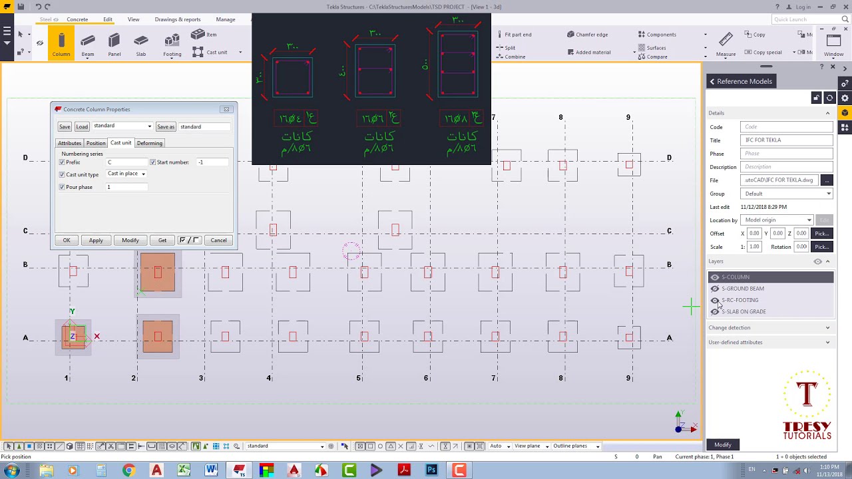Click the Chamfer edge tool

587,35
